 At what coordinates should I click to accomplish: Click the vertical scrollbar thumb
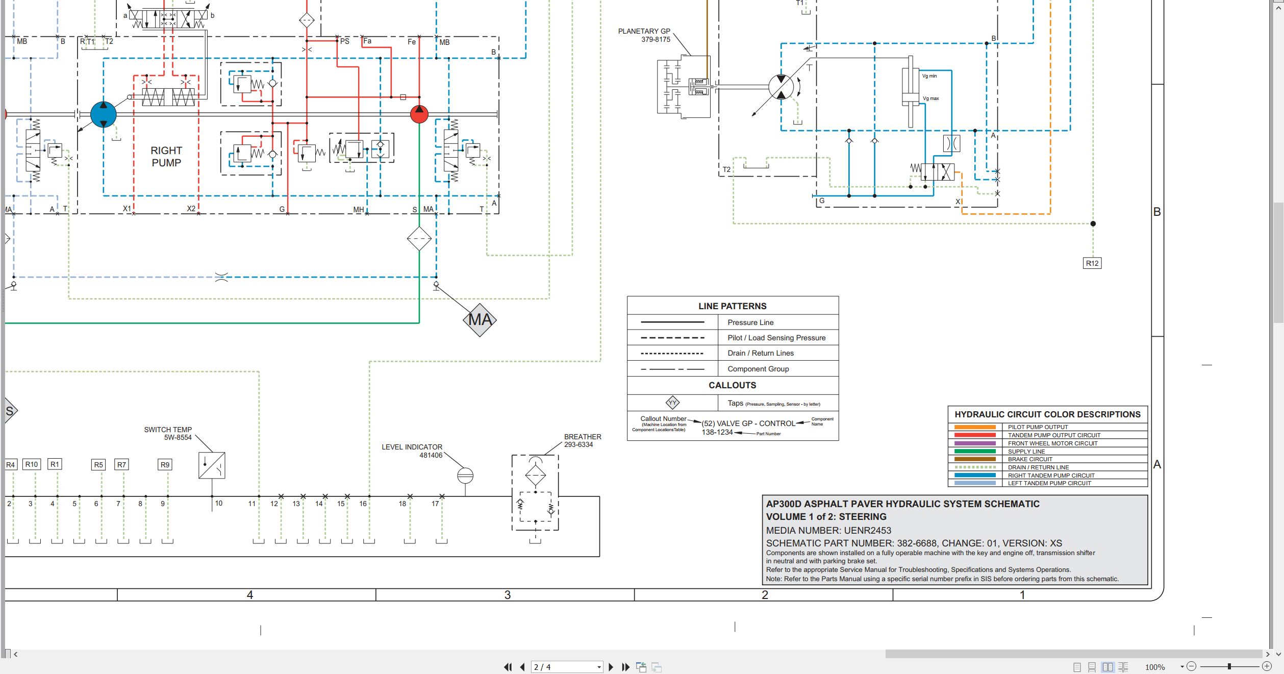[1278, 263]
